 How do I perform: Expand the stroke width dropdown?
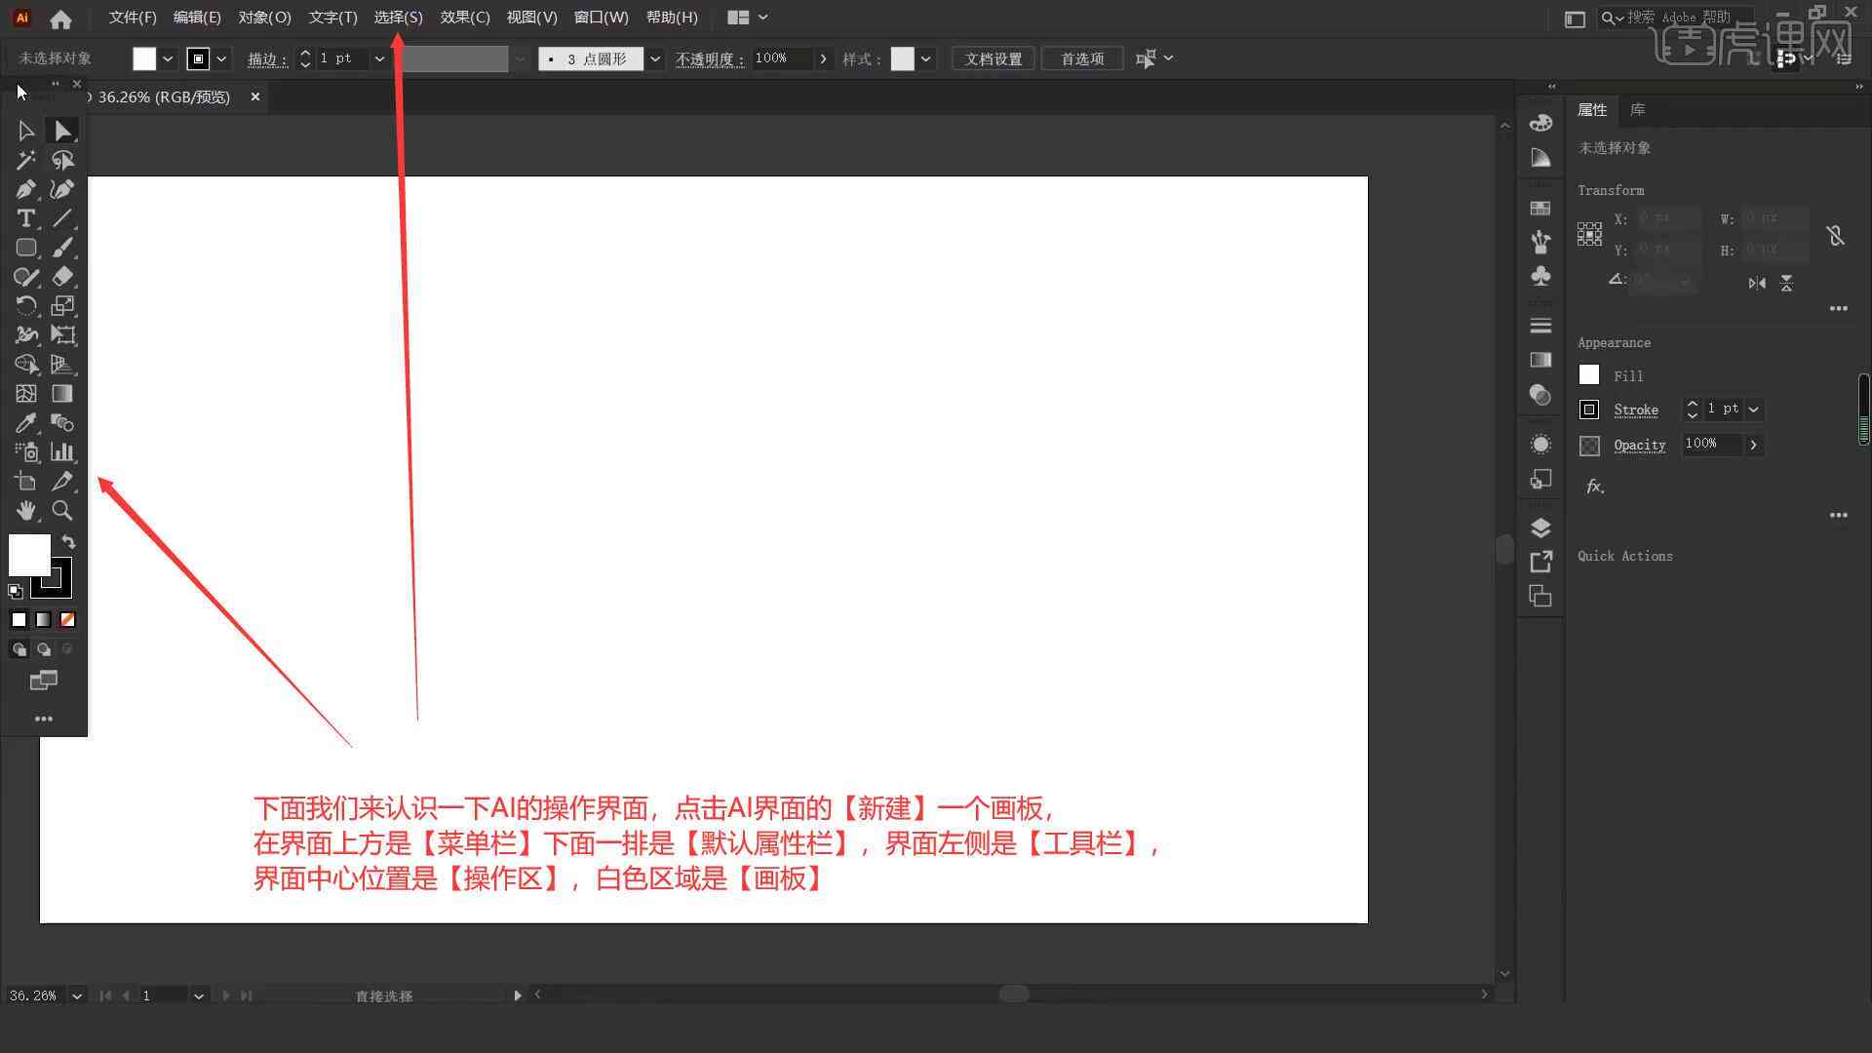point(380,58)
